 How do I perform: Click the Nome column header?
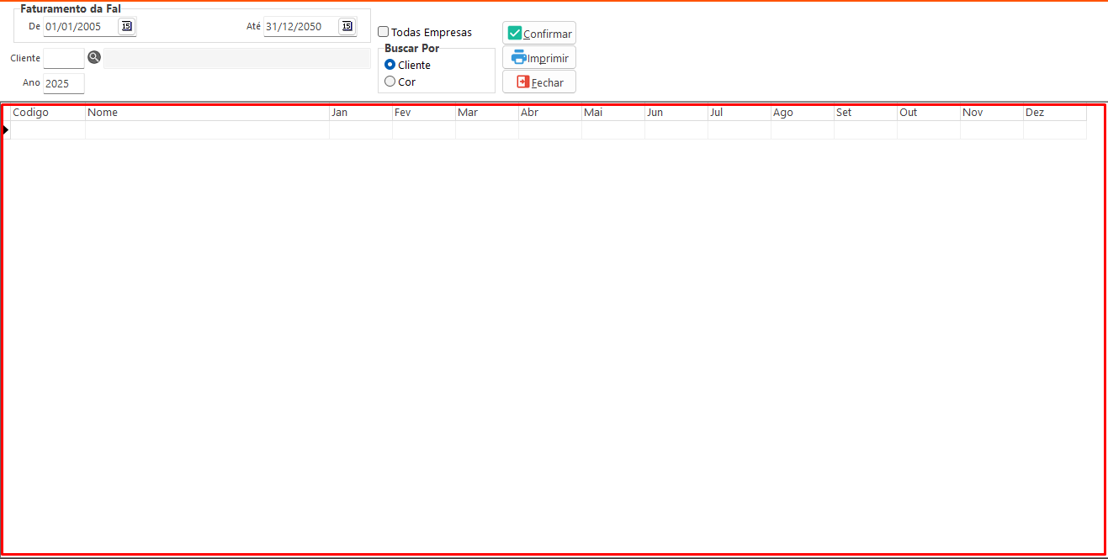click(207, 113)
